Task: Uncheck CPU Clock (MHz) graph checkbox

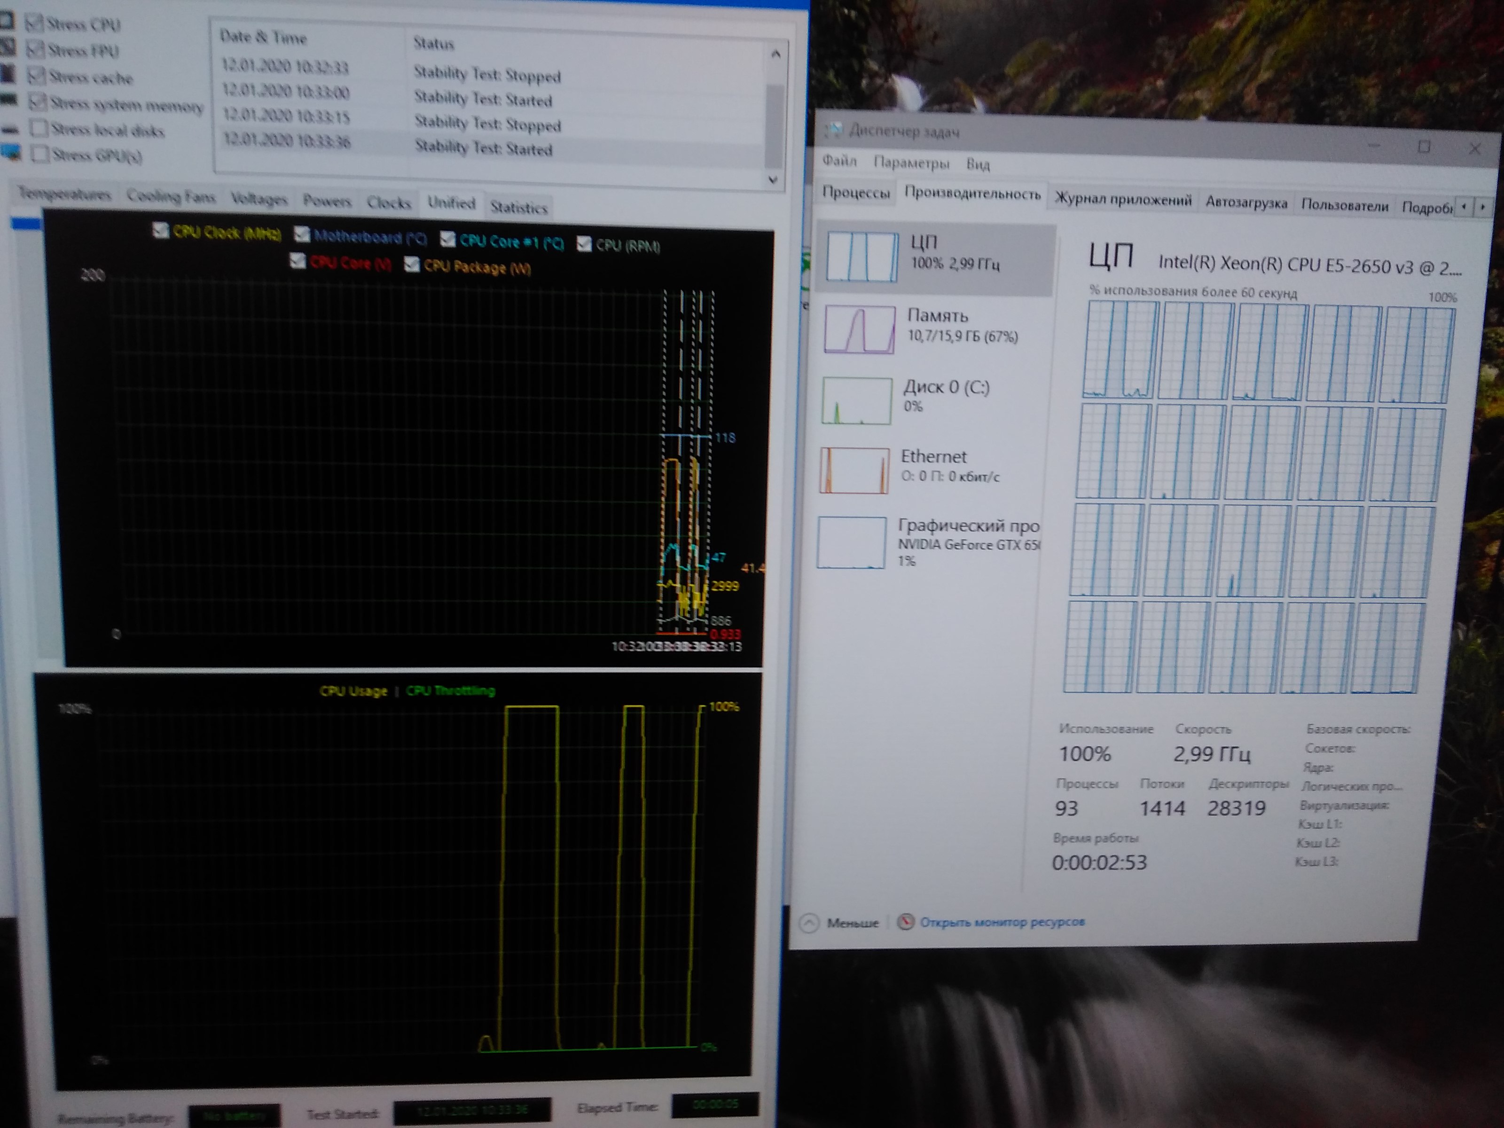Action: tap(160, 231)
